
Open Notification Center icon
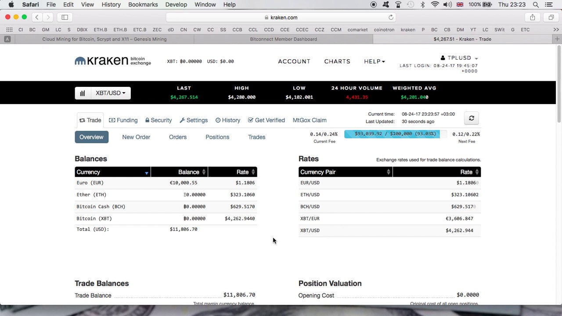coord(549,4)
